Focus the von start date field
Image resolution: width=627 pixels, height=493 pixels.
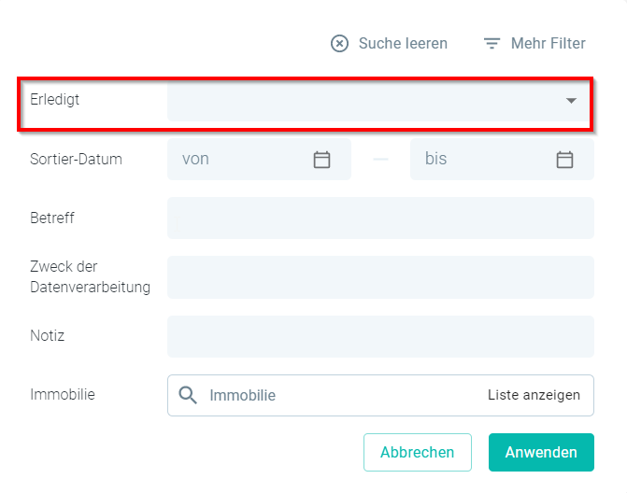[x=259, y=159]
